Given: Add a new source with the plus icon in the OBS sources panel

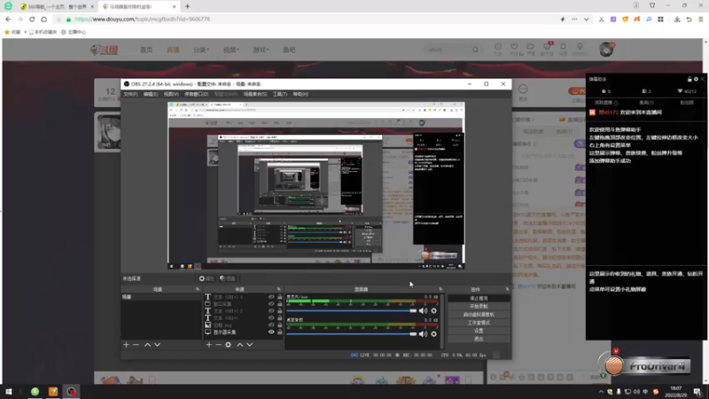Looking at the screenshot, I should (x=209, y=345).
